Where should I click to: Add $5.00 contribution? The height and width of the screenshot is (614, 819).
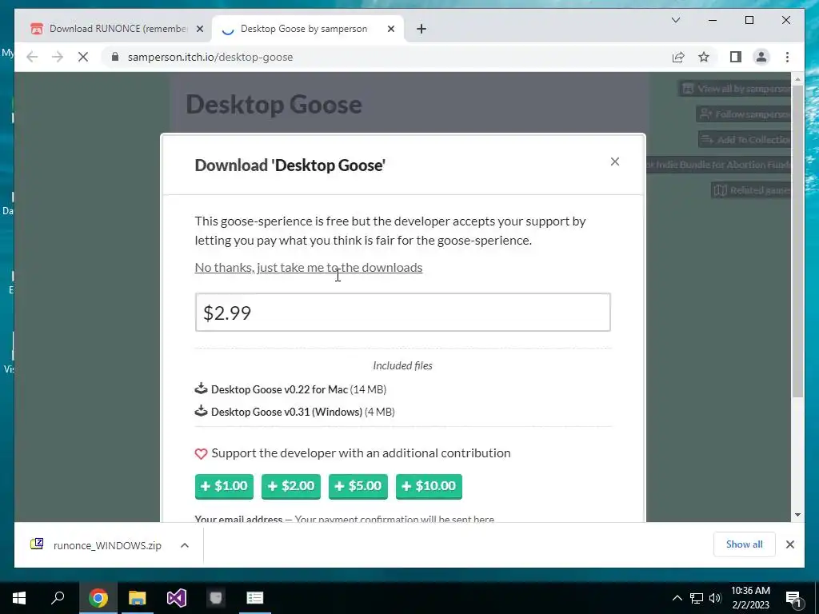[x=358, y=486]
